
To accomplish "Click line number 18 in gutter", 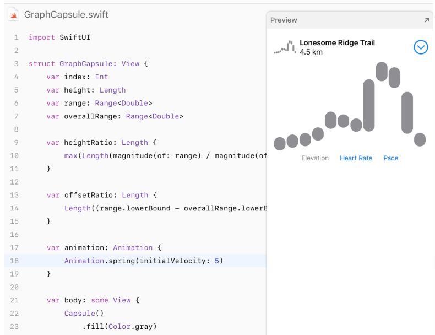I will [x=16, y=261].
